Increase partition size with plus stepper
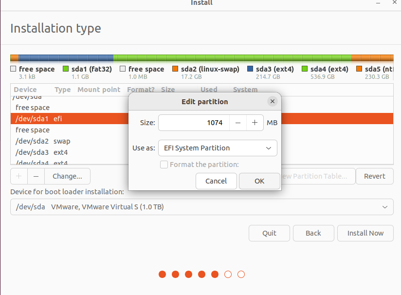Screen dimensions: 401x295 (x=255, y=123)
